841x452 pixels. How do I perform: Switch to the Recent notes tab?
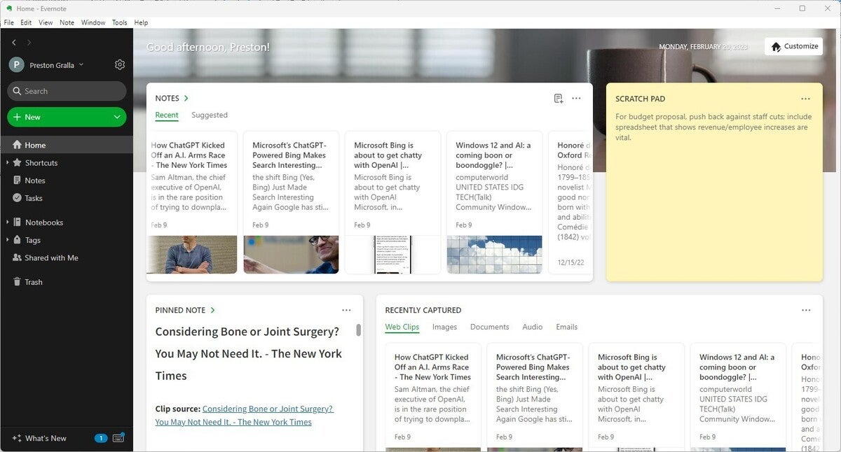tap(167, 115)
